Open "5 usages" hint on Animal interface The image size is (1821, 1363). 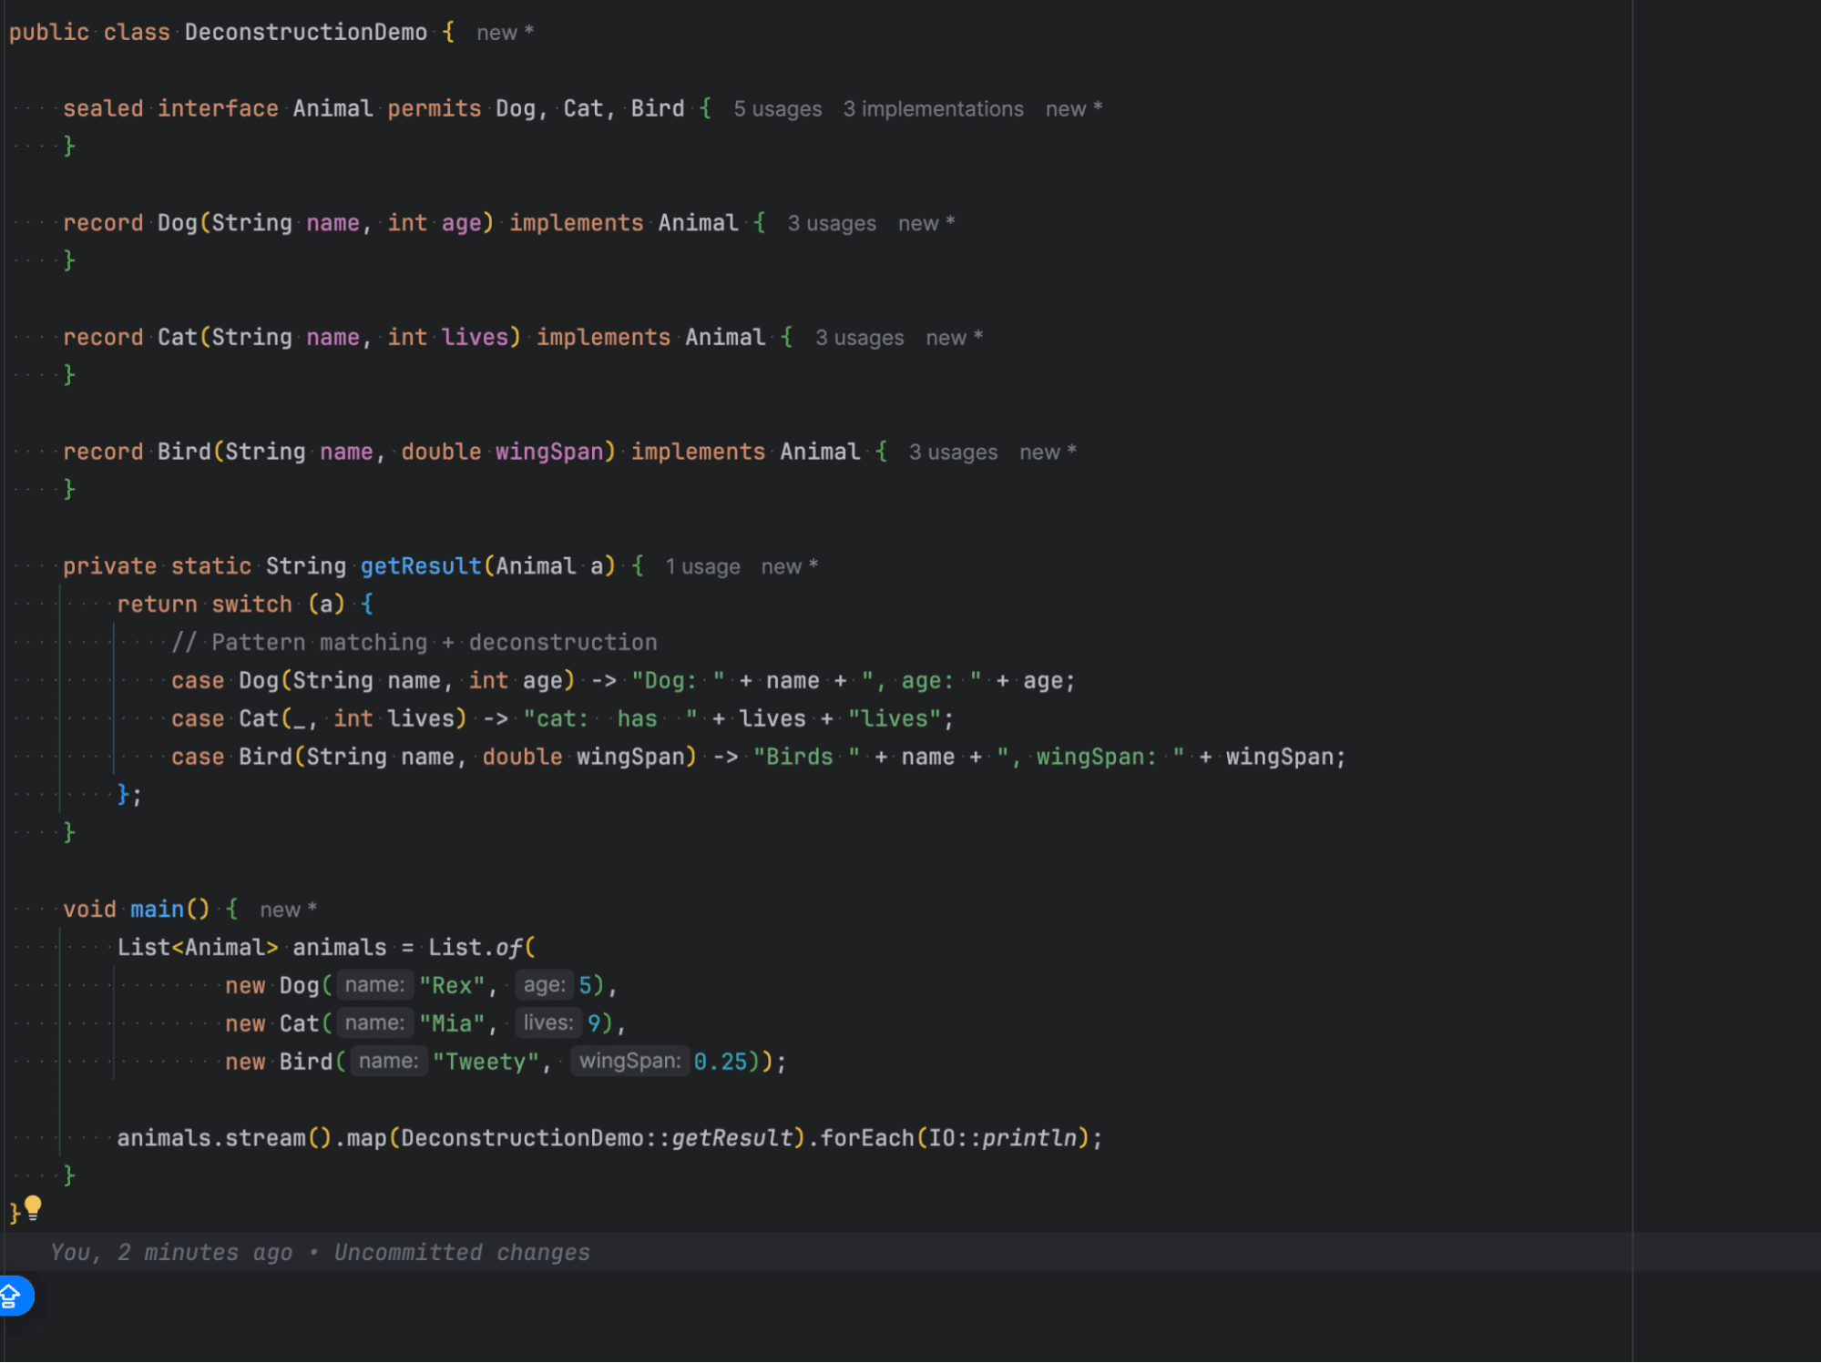776,108
